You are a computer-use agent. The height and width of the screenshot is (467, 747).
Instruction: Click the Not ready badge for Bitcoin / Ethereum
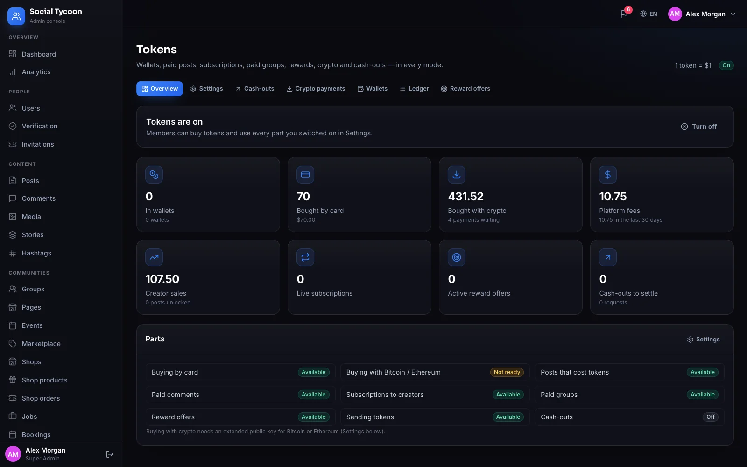[x=507, y=372]
